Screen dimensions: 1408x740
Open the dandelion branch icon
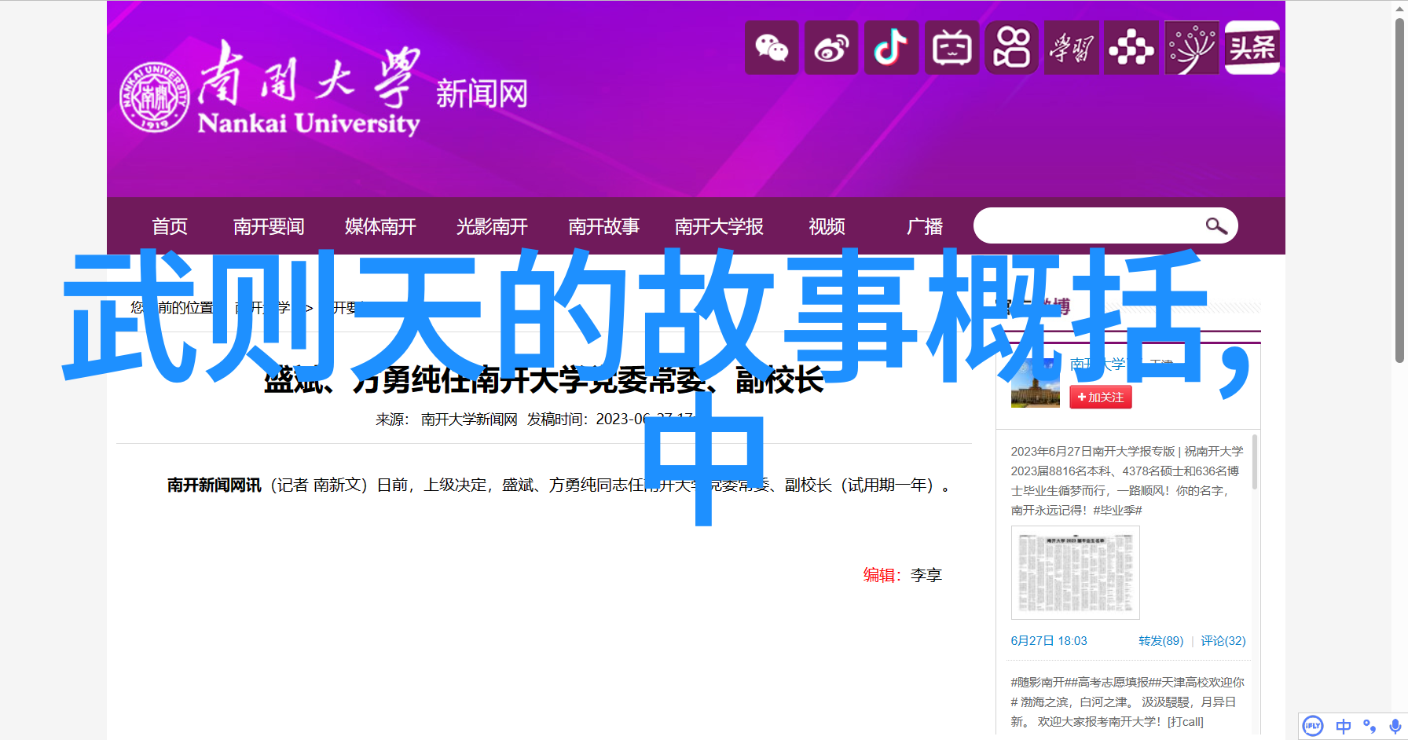(1191, 48)
